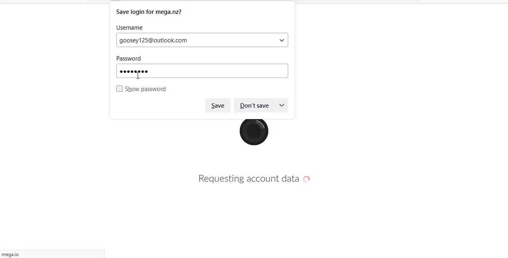The height and width of the screenshot is (258, 508).
Task: Open the Don't save options arrow
Action: point(281,105)
